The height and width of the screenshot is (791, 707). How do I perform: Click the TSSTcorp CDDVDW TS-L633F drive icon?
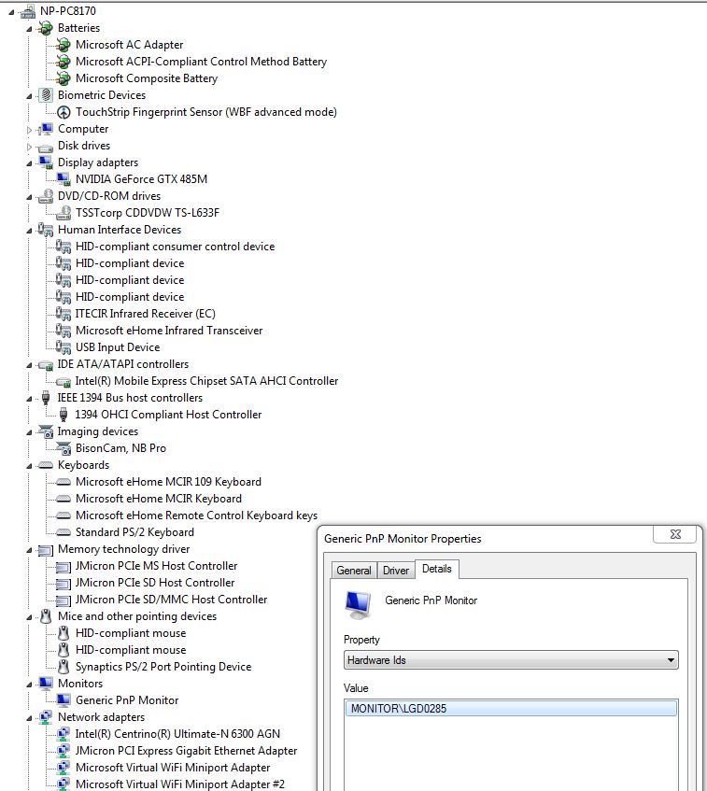pos(64,213)
